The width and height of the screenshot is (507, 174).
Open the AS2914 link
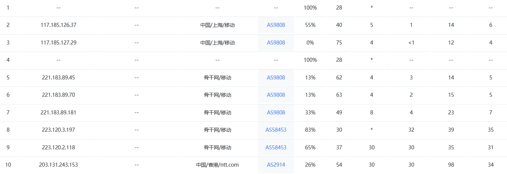coord(276,165)
